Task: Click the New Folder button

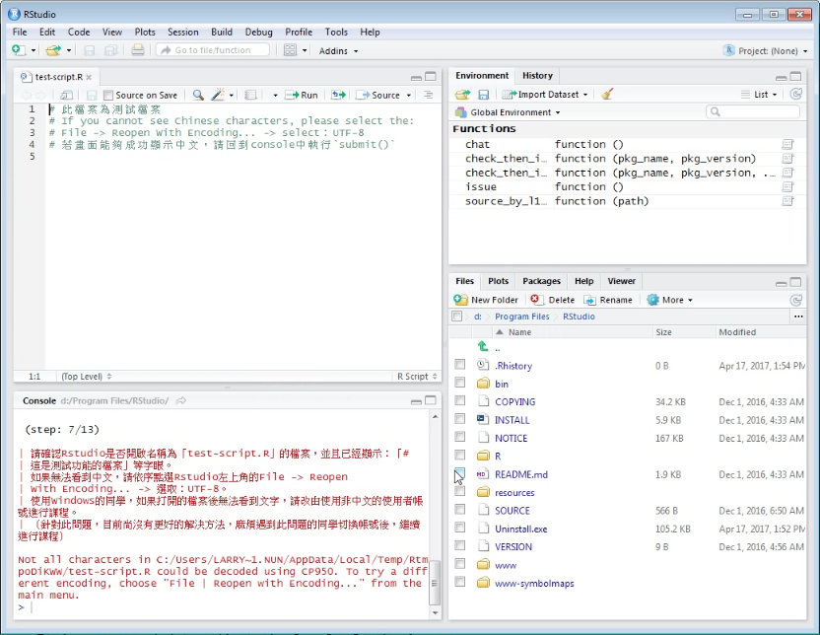Action: tap(486, 300)
